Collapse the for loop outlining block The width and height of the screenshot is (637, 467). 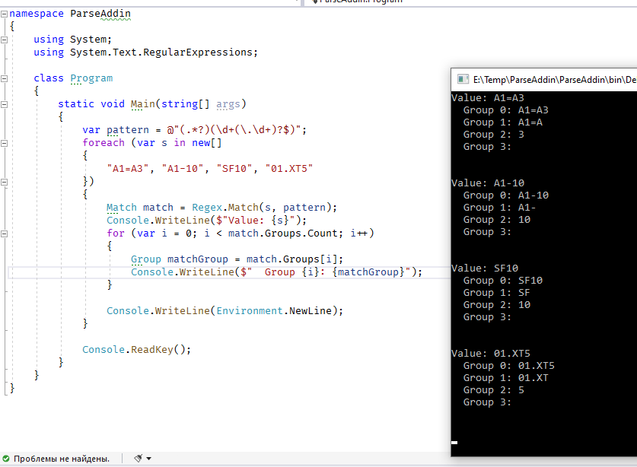(4, 233)
